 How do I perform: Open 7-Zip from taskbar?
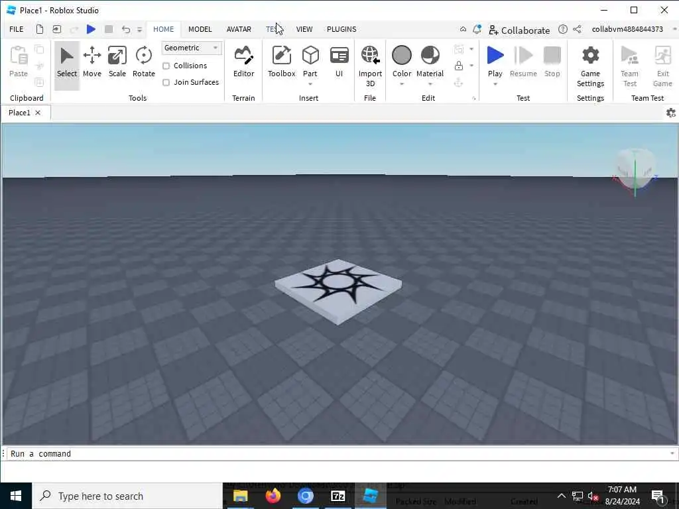[338, 496]
